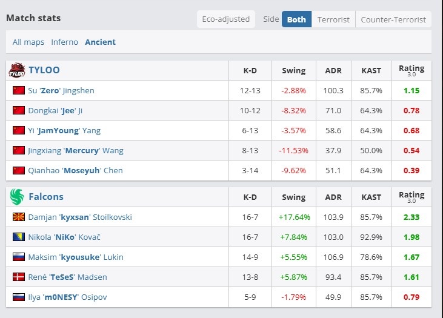Select the All maps tab

pyautogui.click(x=28, y=42)
